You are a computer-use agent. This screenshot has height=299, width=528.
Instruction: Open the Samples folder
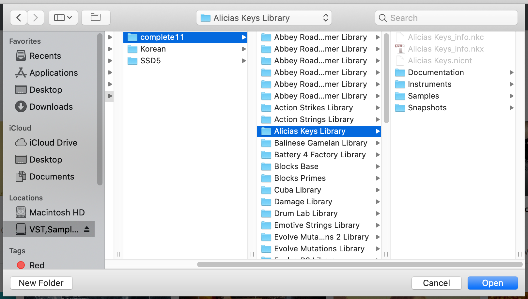click(453, 96)
